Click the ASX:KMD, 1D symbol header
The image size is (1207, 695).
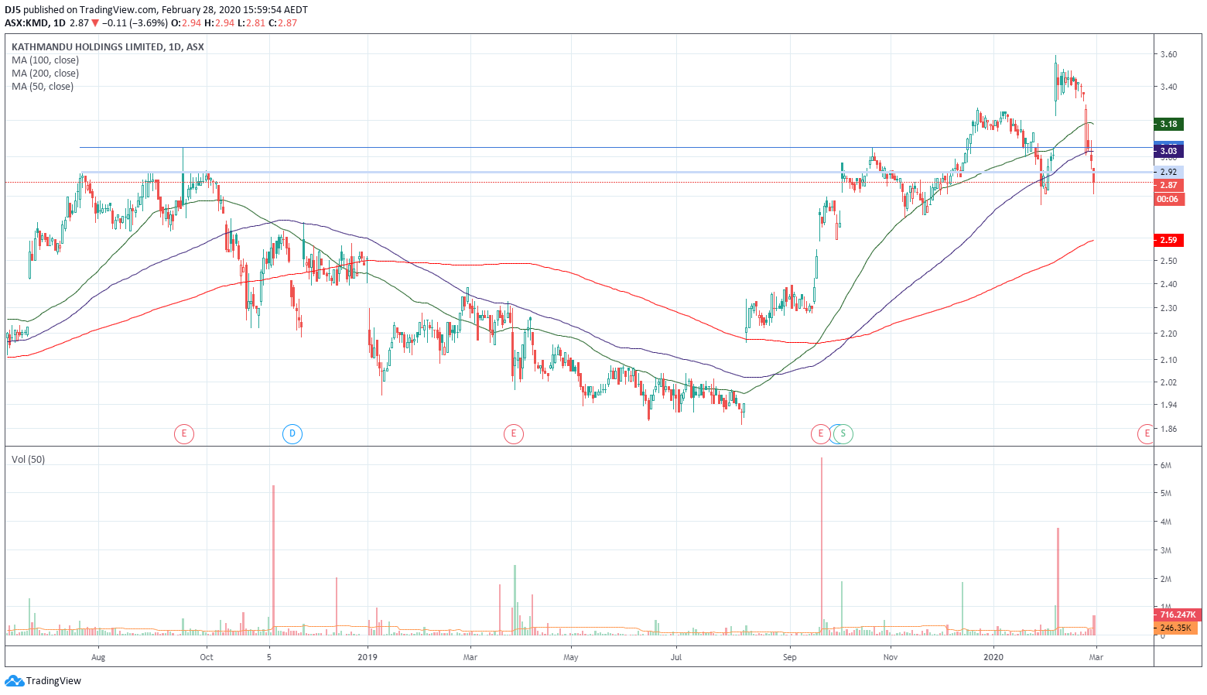click(x=35, y=23)
